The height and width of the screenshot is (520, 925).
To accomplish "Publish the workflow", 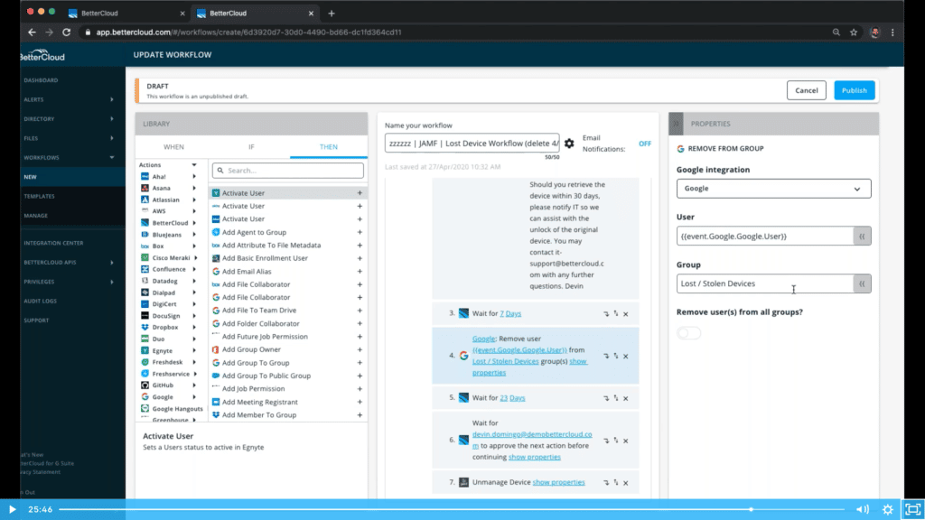I will (854, 90).
